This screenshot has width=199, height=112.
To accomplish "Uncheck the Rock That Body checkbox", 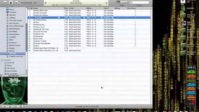I will (34, 13).
